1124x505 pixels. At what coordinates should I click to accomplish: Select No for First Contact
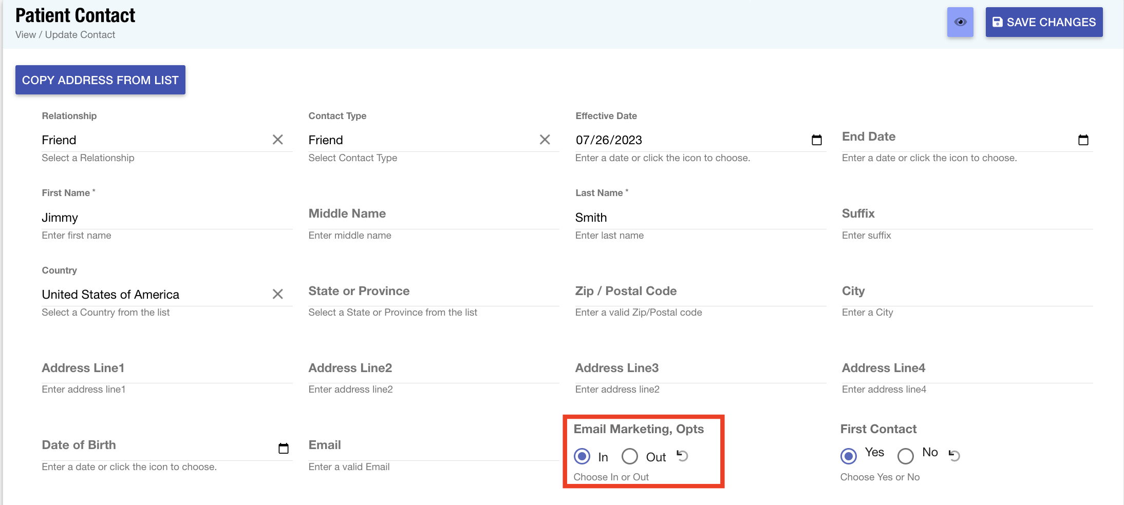[905, 456]
